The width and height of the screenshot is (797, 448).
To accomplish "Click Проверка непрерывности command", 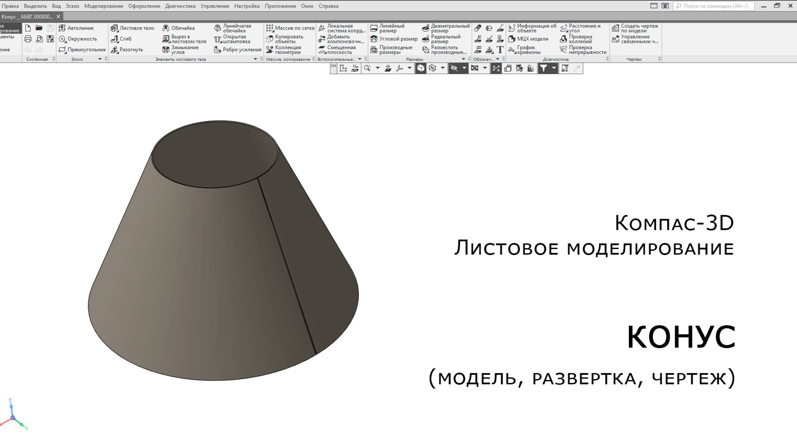I will click(x=583, y=50).
